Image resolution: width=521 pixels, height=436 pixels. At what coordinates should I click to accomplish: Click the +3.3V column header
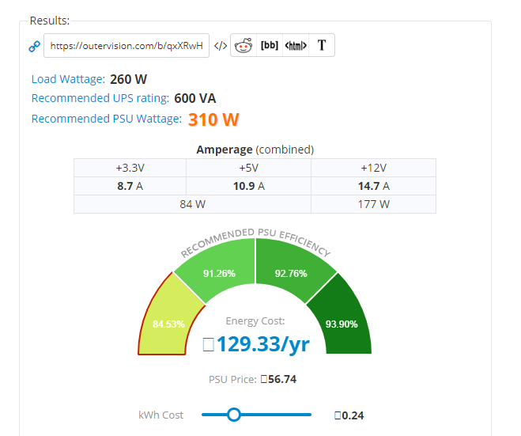[130, 168]
